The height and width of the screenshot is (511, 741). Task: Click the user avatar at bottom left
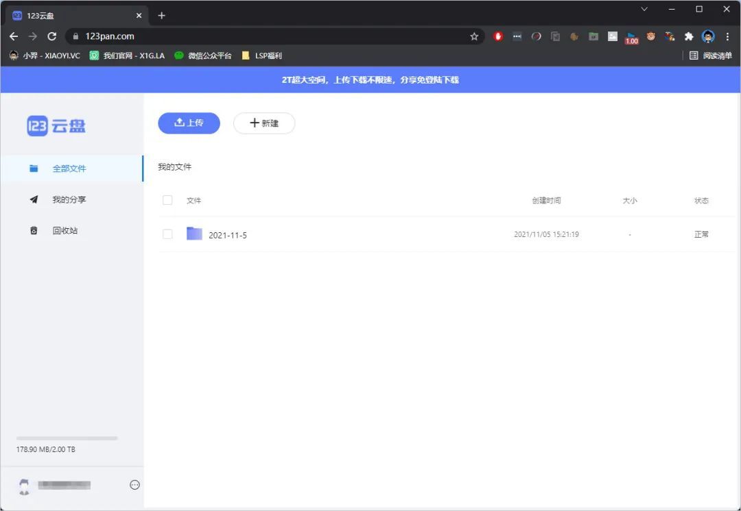tap(24, 484)
